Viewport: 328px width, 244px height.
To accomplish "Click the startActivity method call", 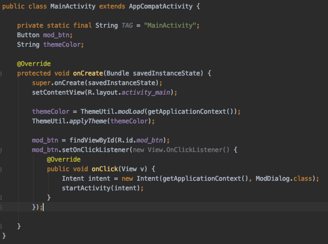I will (86, 188).
